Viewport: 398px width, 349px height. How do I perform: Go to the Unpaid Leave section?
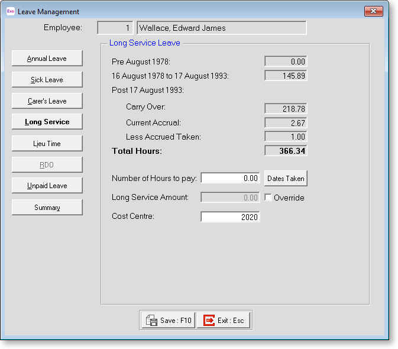pyautogui.click(x=47, y=186)
